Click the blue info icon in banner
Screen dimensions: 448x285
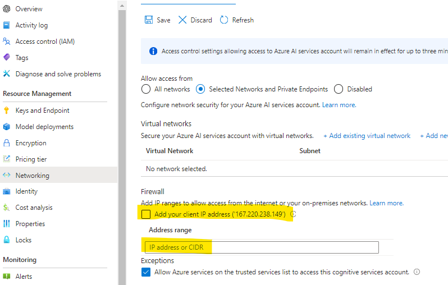pos(153,51)
